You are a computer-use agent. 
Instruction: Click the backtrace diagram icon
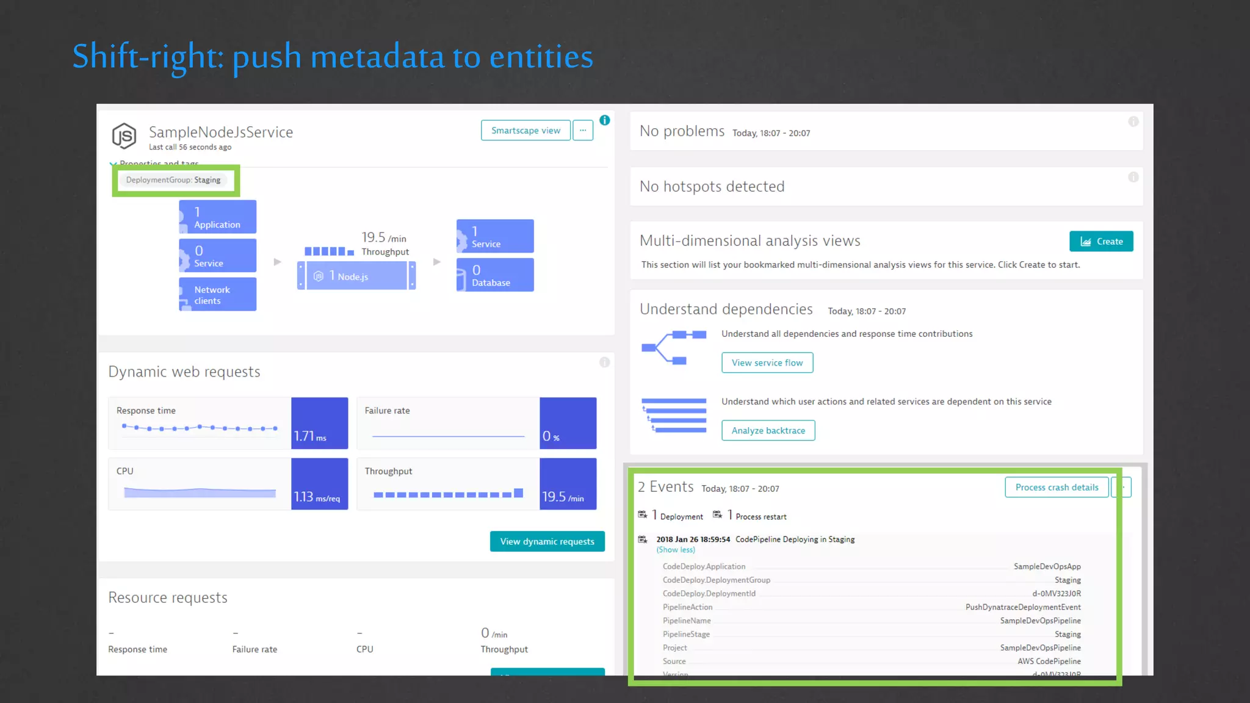point(674,416)
